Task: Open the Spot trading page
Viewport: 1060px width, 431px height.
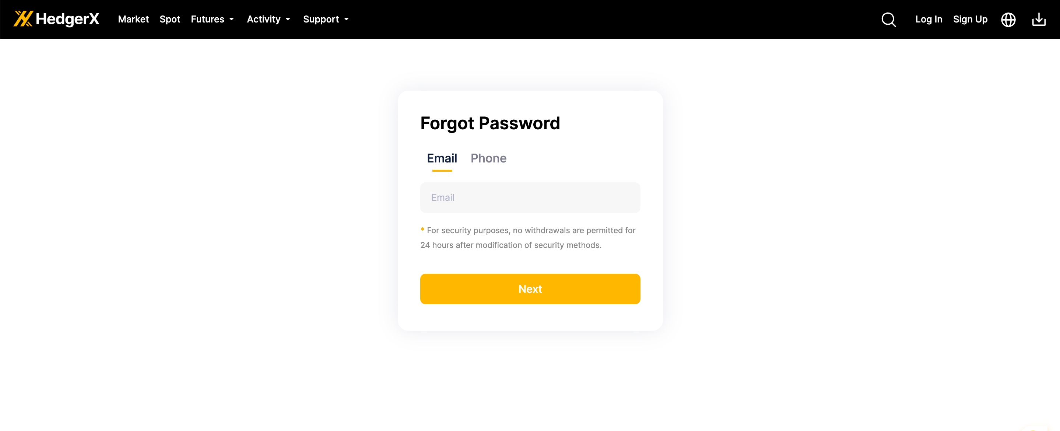Action: pyautogui.click(x=169, y=20)
